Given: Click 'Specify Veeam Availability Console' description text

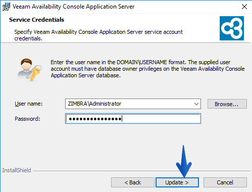Looking at the screenshot, I should 98,35.
